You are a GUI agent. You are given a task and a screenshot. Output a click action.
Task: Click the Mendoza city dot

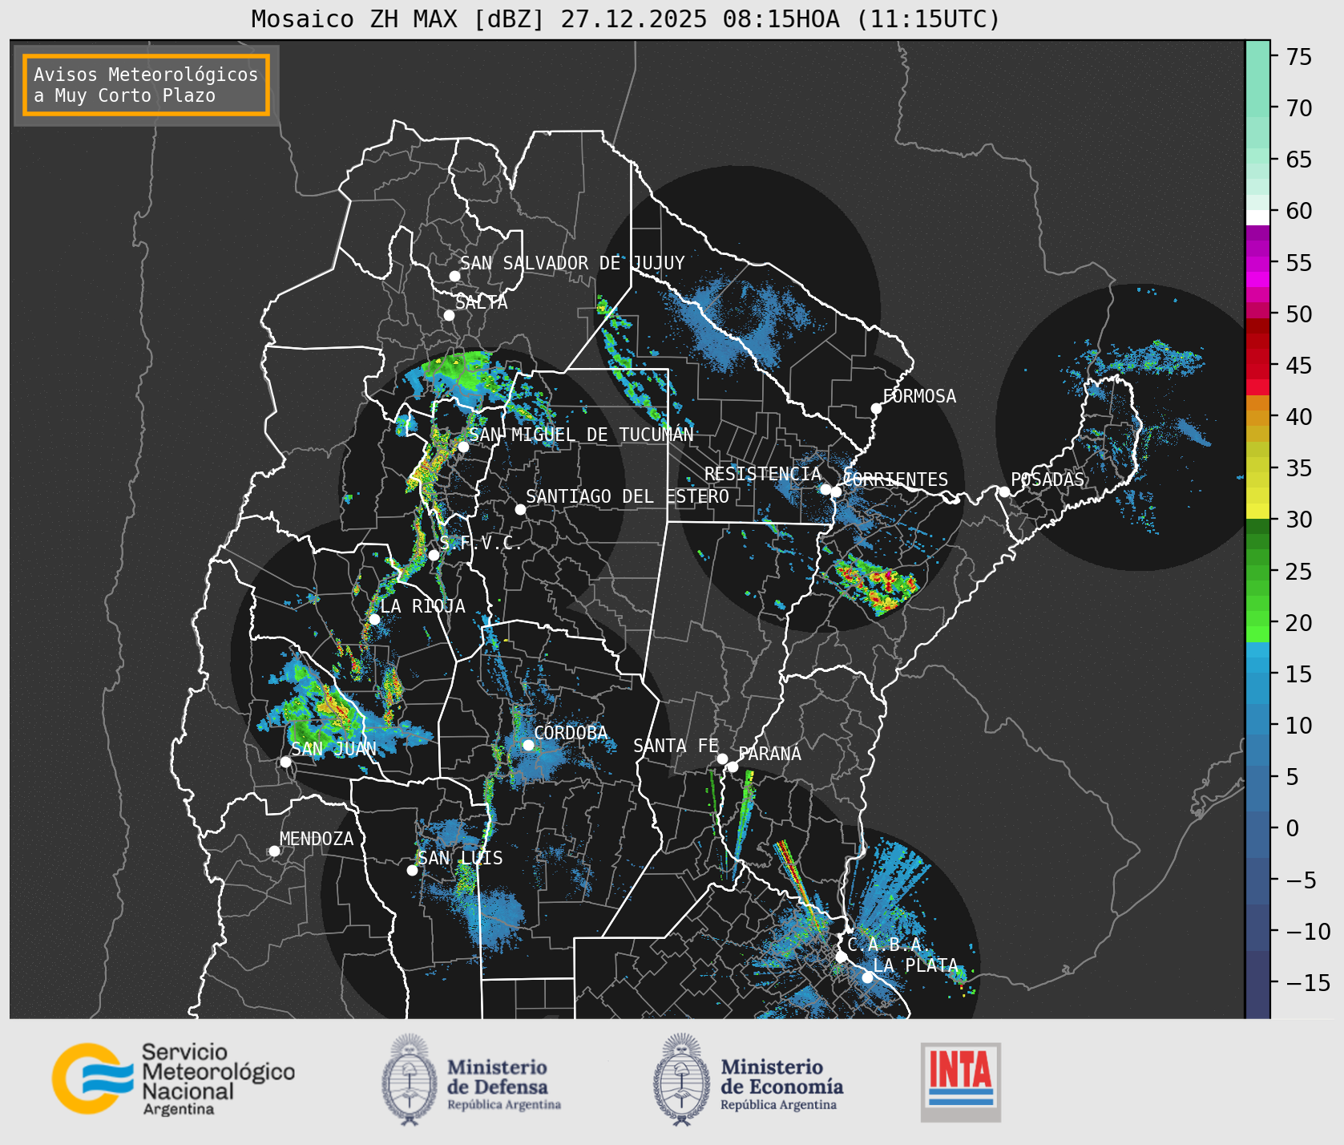(x=274, y=851)
